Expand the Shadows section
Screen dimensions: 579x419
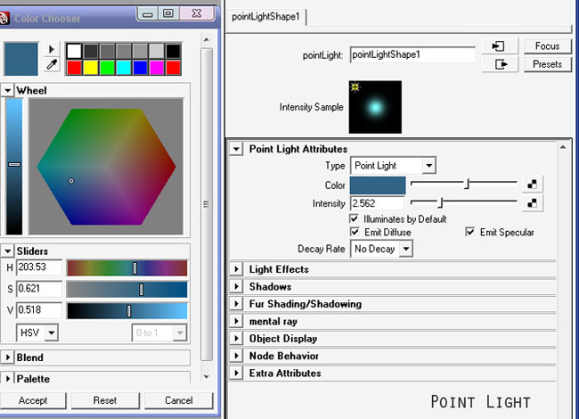pyautogui.click(x=236, y=286)
